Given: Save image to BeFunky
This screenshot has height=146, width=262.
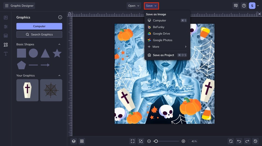Looking at the screenshot, I should point(167,27).
